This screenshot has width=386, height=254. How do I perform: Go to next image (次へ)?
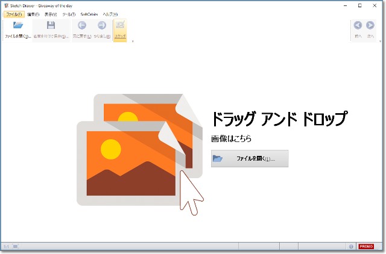pyautogui.click(x=370, y=25)
